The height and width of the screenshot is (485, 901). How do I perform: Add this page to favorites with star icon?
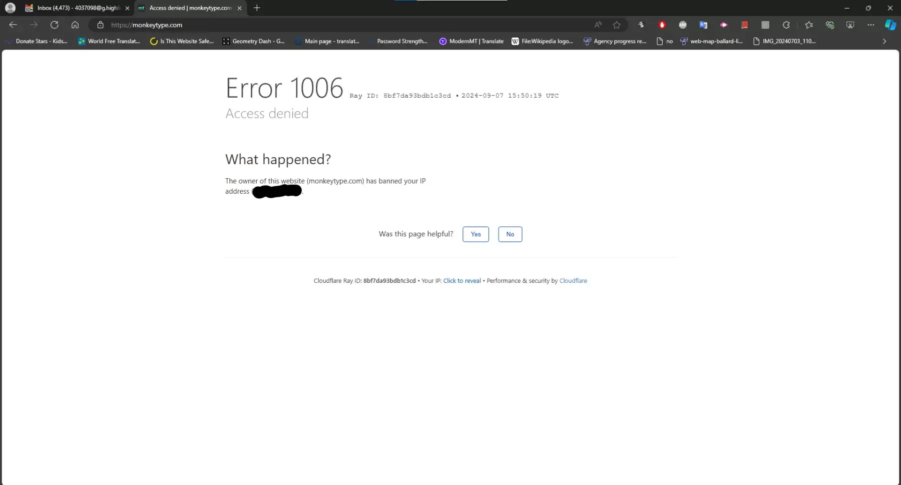pos(617,25)
